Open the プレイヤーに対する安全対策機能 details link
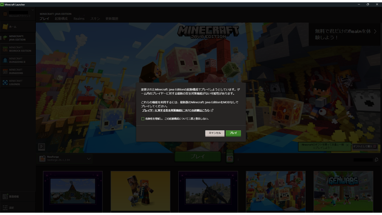 click(176, 110)
